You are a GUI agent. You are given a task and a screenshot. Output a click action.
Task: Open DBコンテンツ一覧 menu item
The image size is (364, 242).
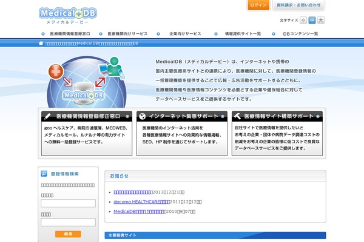pyautogui.click(x=300, y=34)
